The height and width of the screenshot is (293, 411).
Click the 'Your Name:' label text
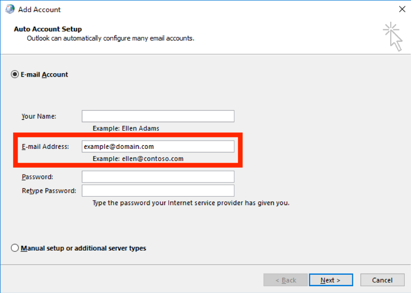39,116
